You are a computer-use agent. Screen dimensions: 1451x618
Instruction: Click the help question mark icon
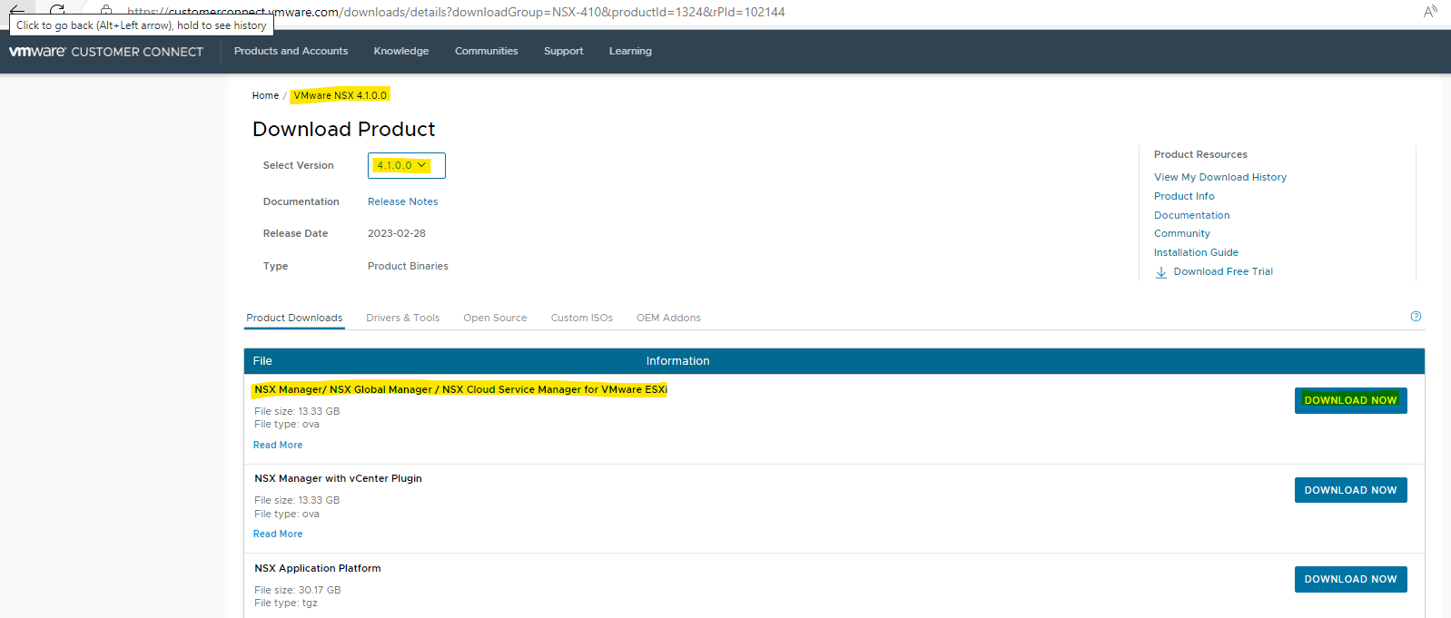[x=1416, y=317]
